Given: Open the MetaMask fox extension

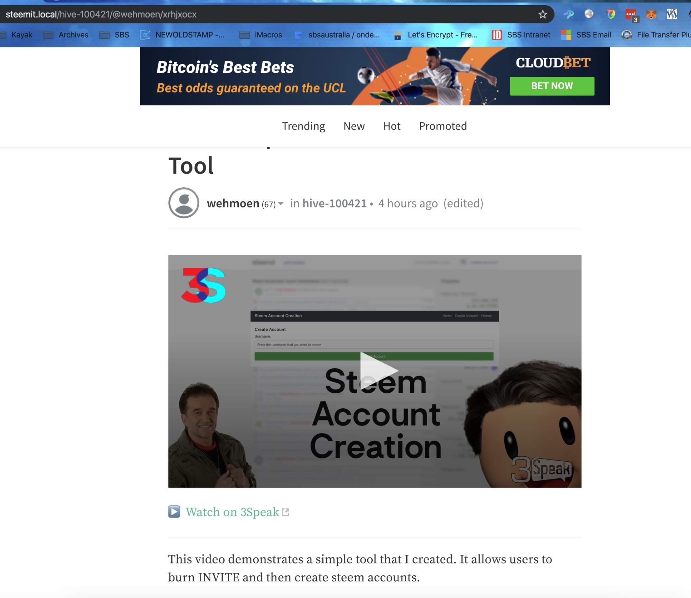Looking at the screenshot, I should (x=651, y=14).
